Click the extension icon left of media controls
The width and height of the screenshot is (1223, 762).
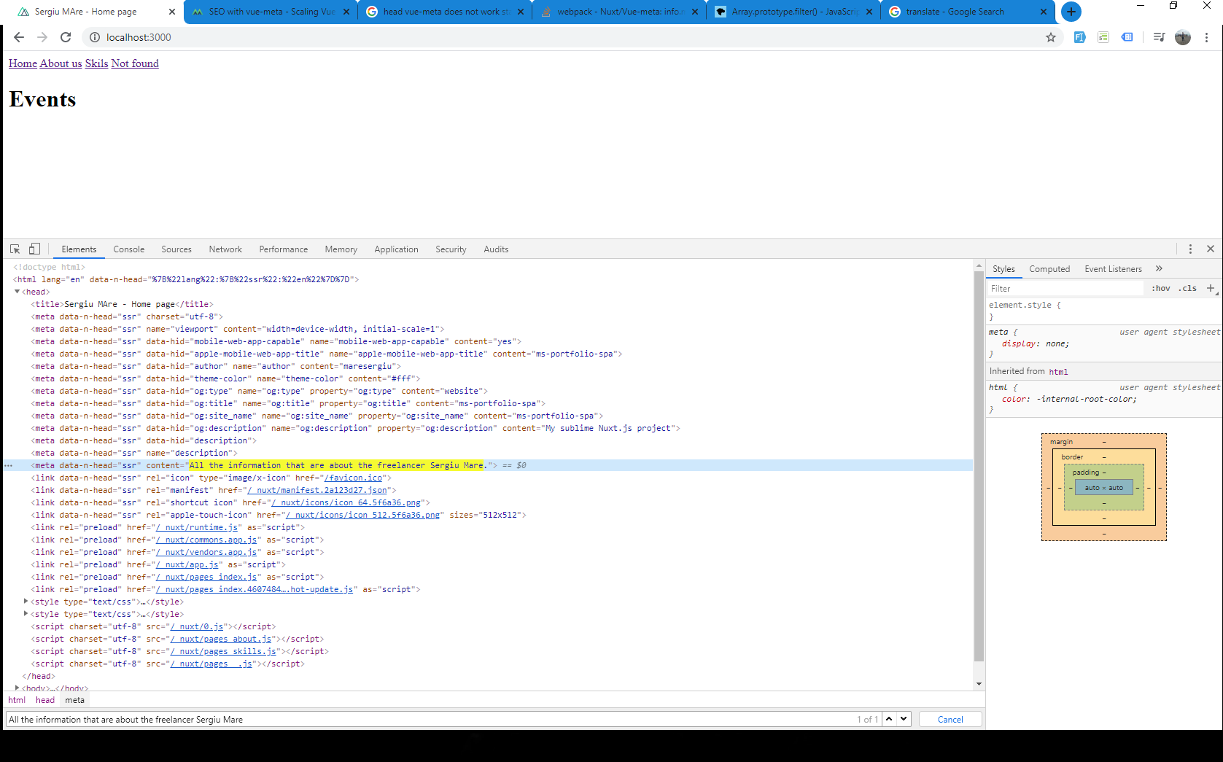[x=1127, y=37]
